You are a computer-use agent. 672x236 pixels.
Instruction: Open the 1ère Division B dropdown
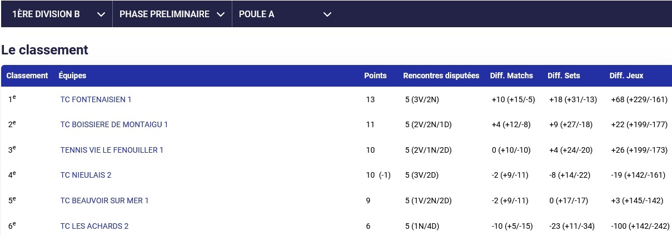pyautogui.click(x=56, y=14)
